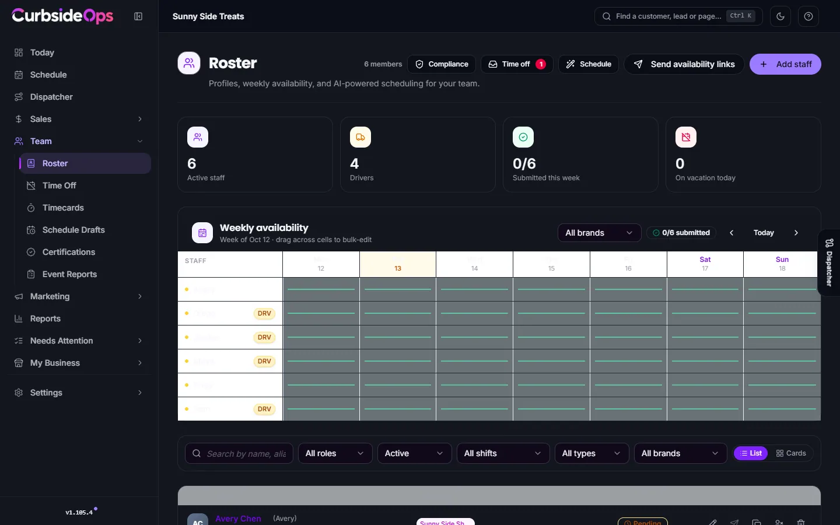Expand the My Business section
Viewport: 840px width, 525px height.
(79, 363)
